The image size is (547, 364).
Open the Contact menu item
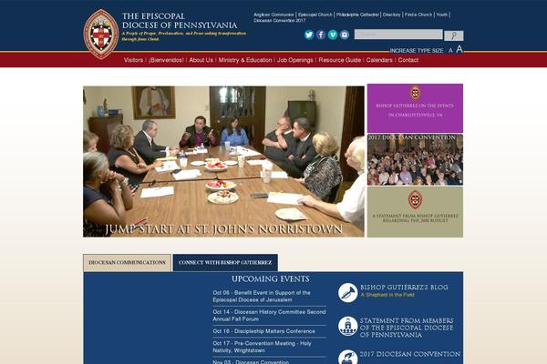tap(408, 60)
